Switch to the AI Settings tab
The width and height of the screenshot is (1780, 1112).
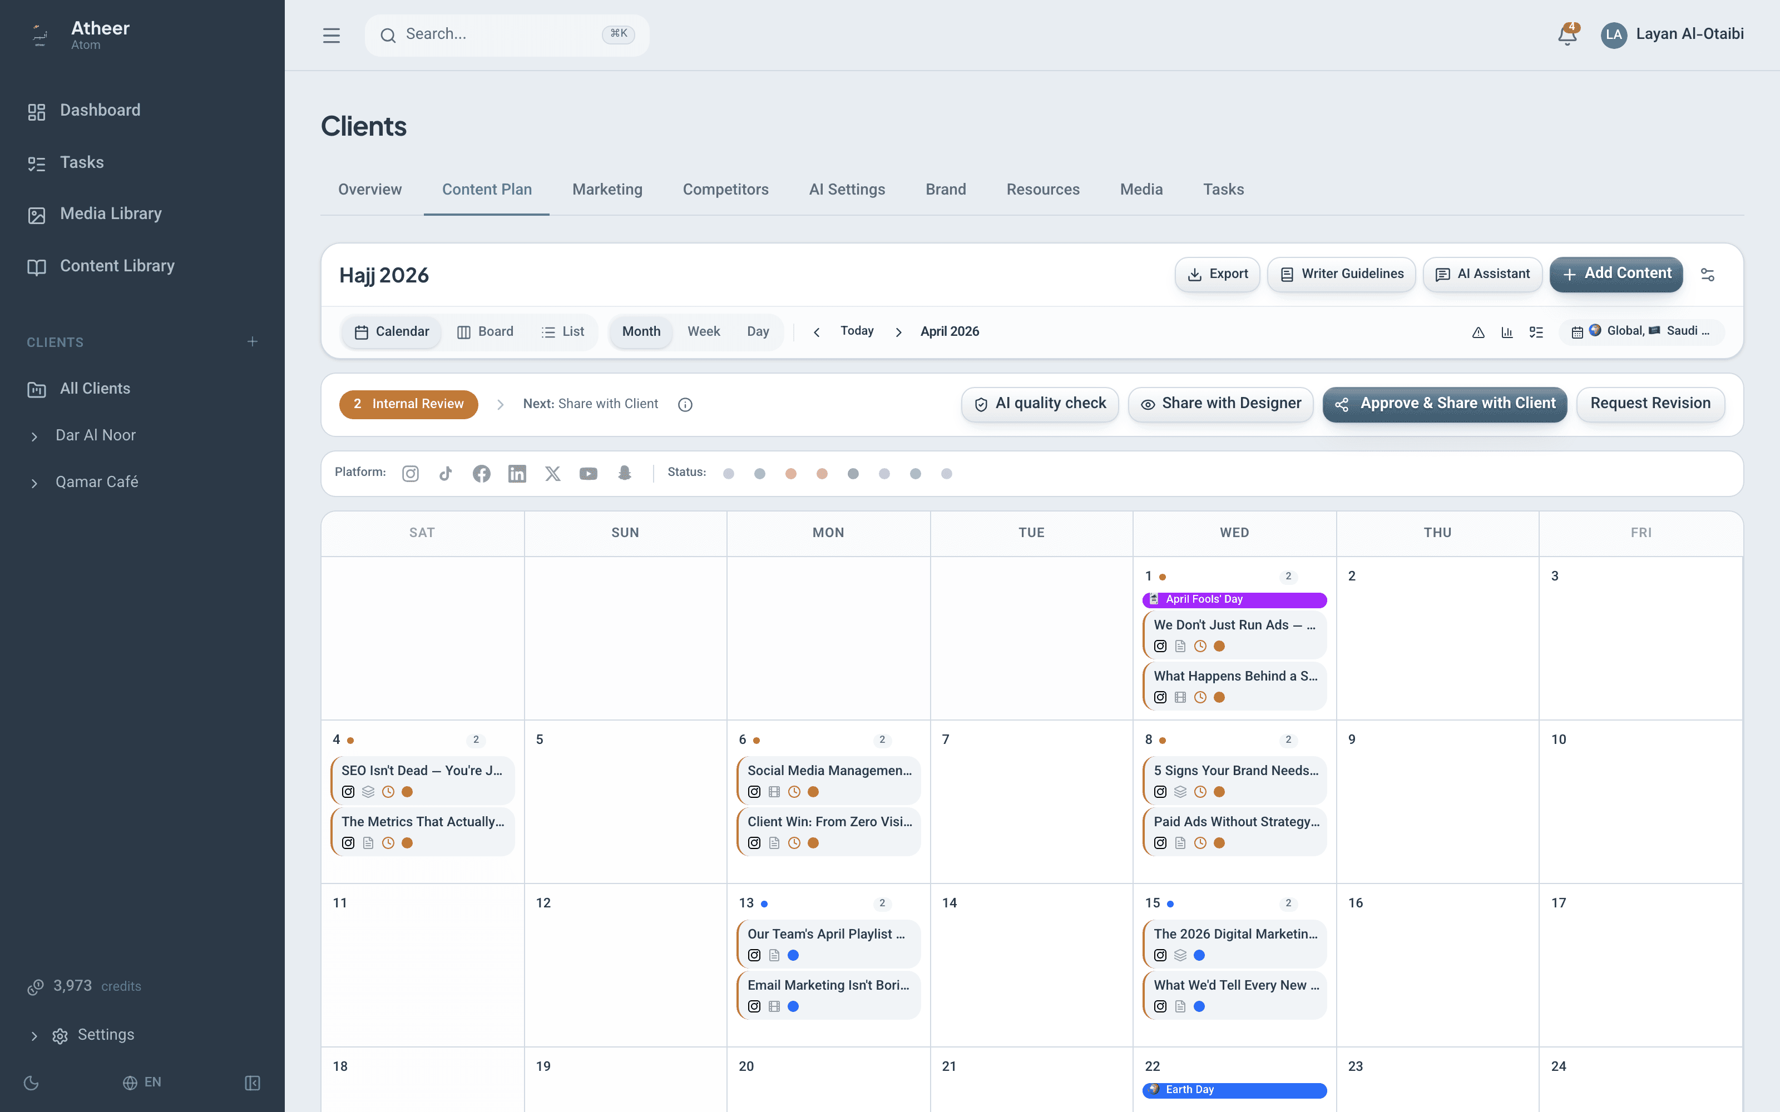(847, 190)
